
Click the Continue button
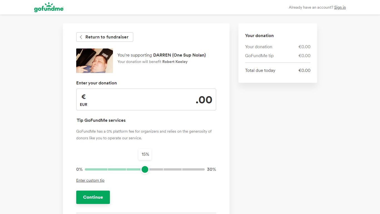click(93, 197)
